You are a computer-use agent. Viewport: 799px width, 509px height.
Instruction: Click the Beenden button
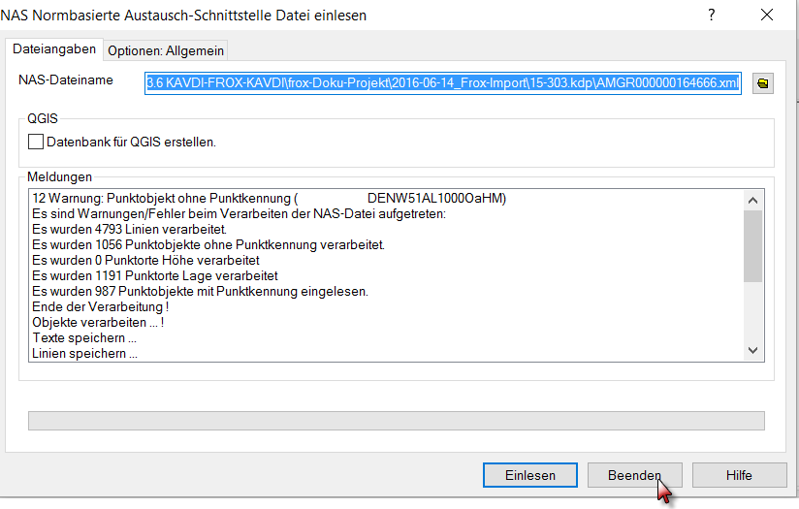point(634,475)
